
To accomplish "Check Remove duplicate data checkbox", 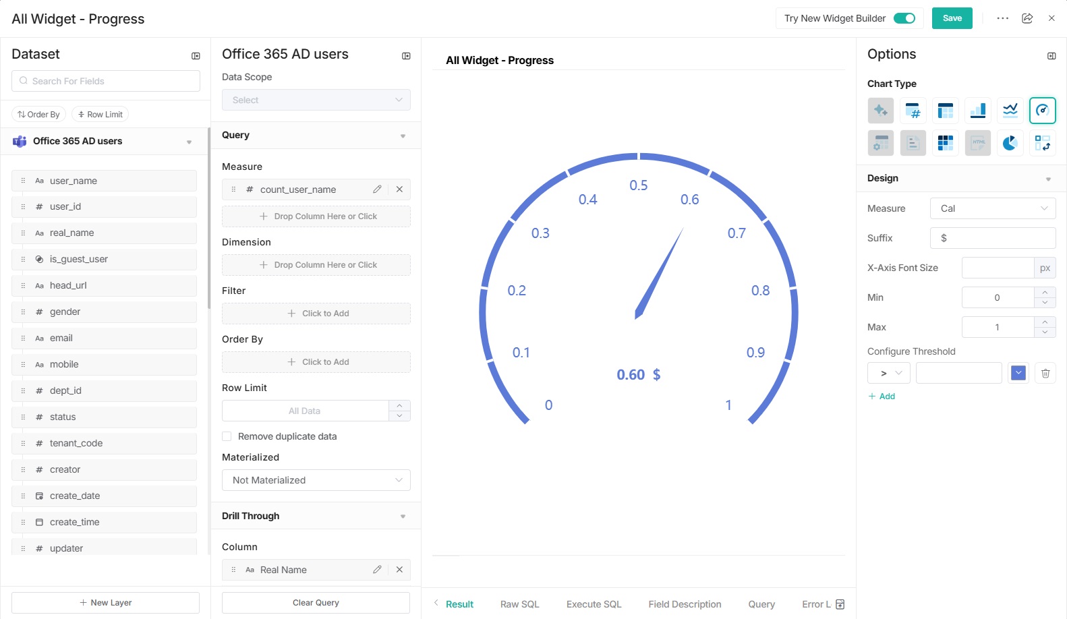I will 227,436.
